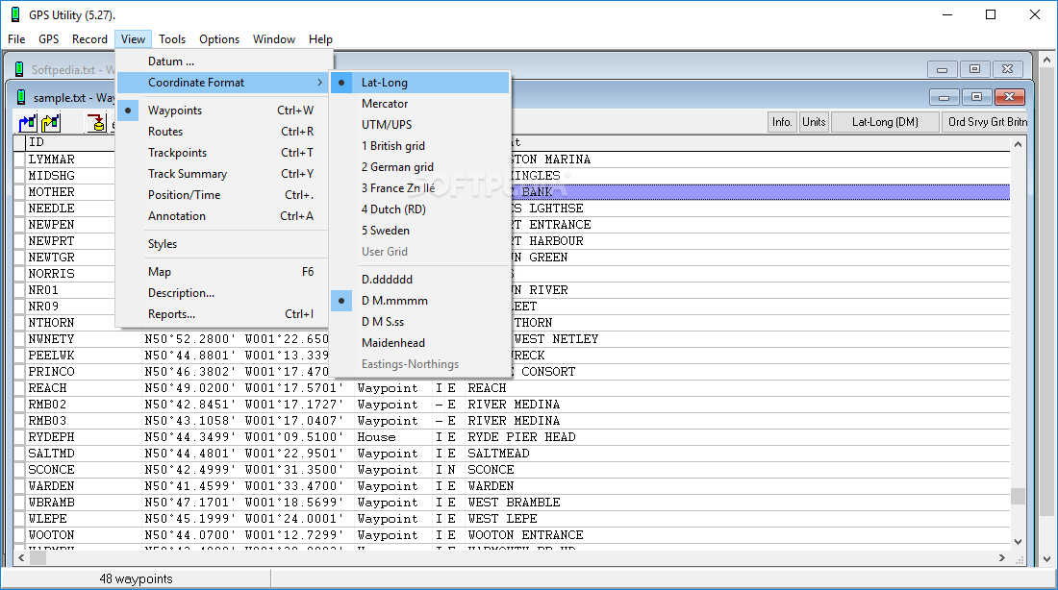Click waypoint list scrollbar down arrow

click(x=1018, y=541)
